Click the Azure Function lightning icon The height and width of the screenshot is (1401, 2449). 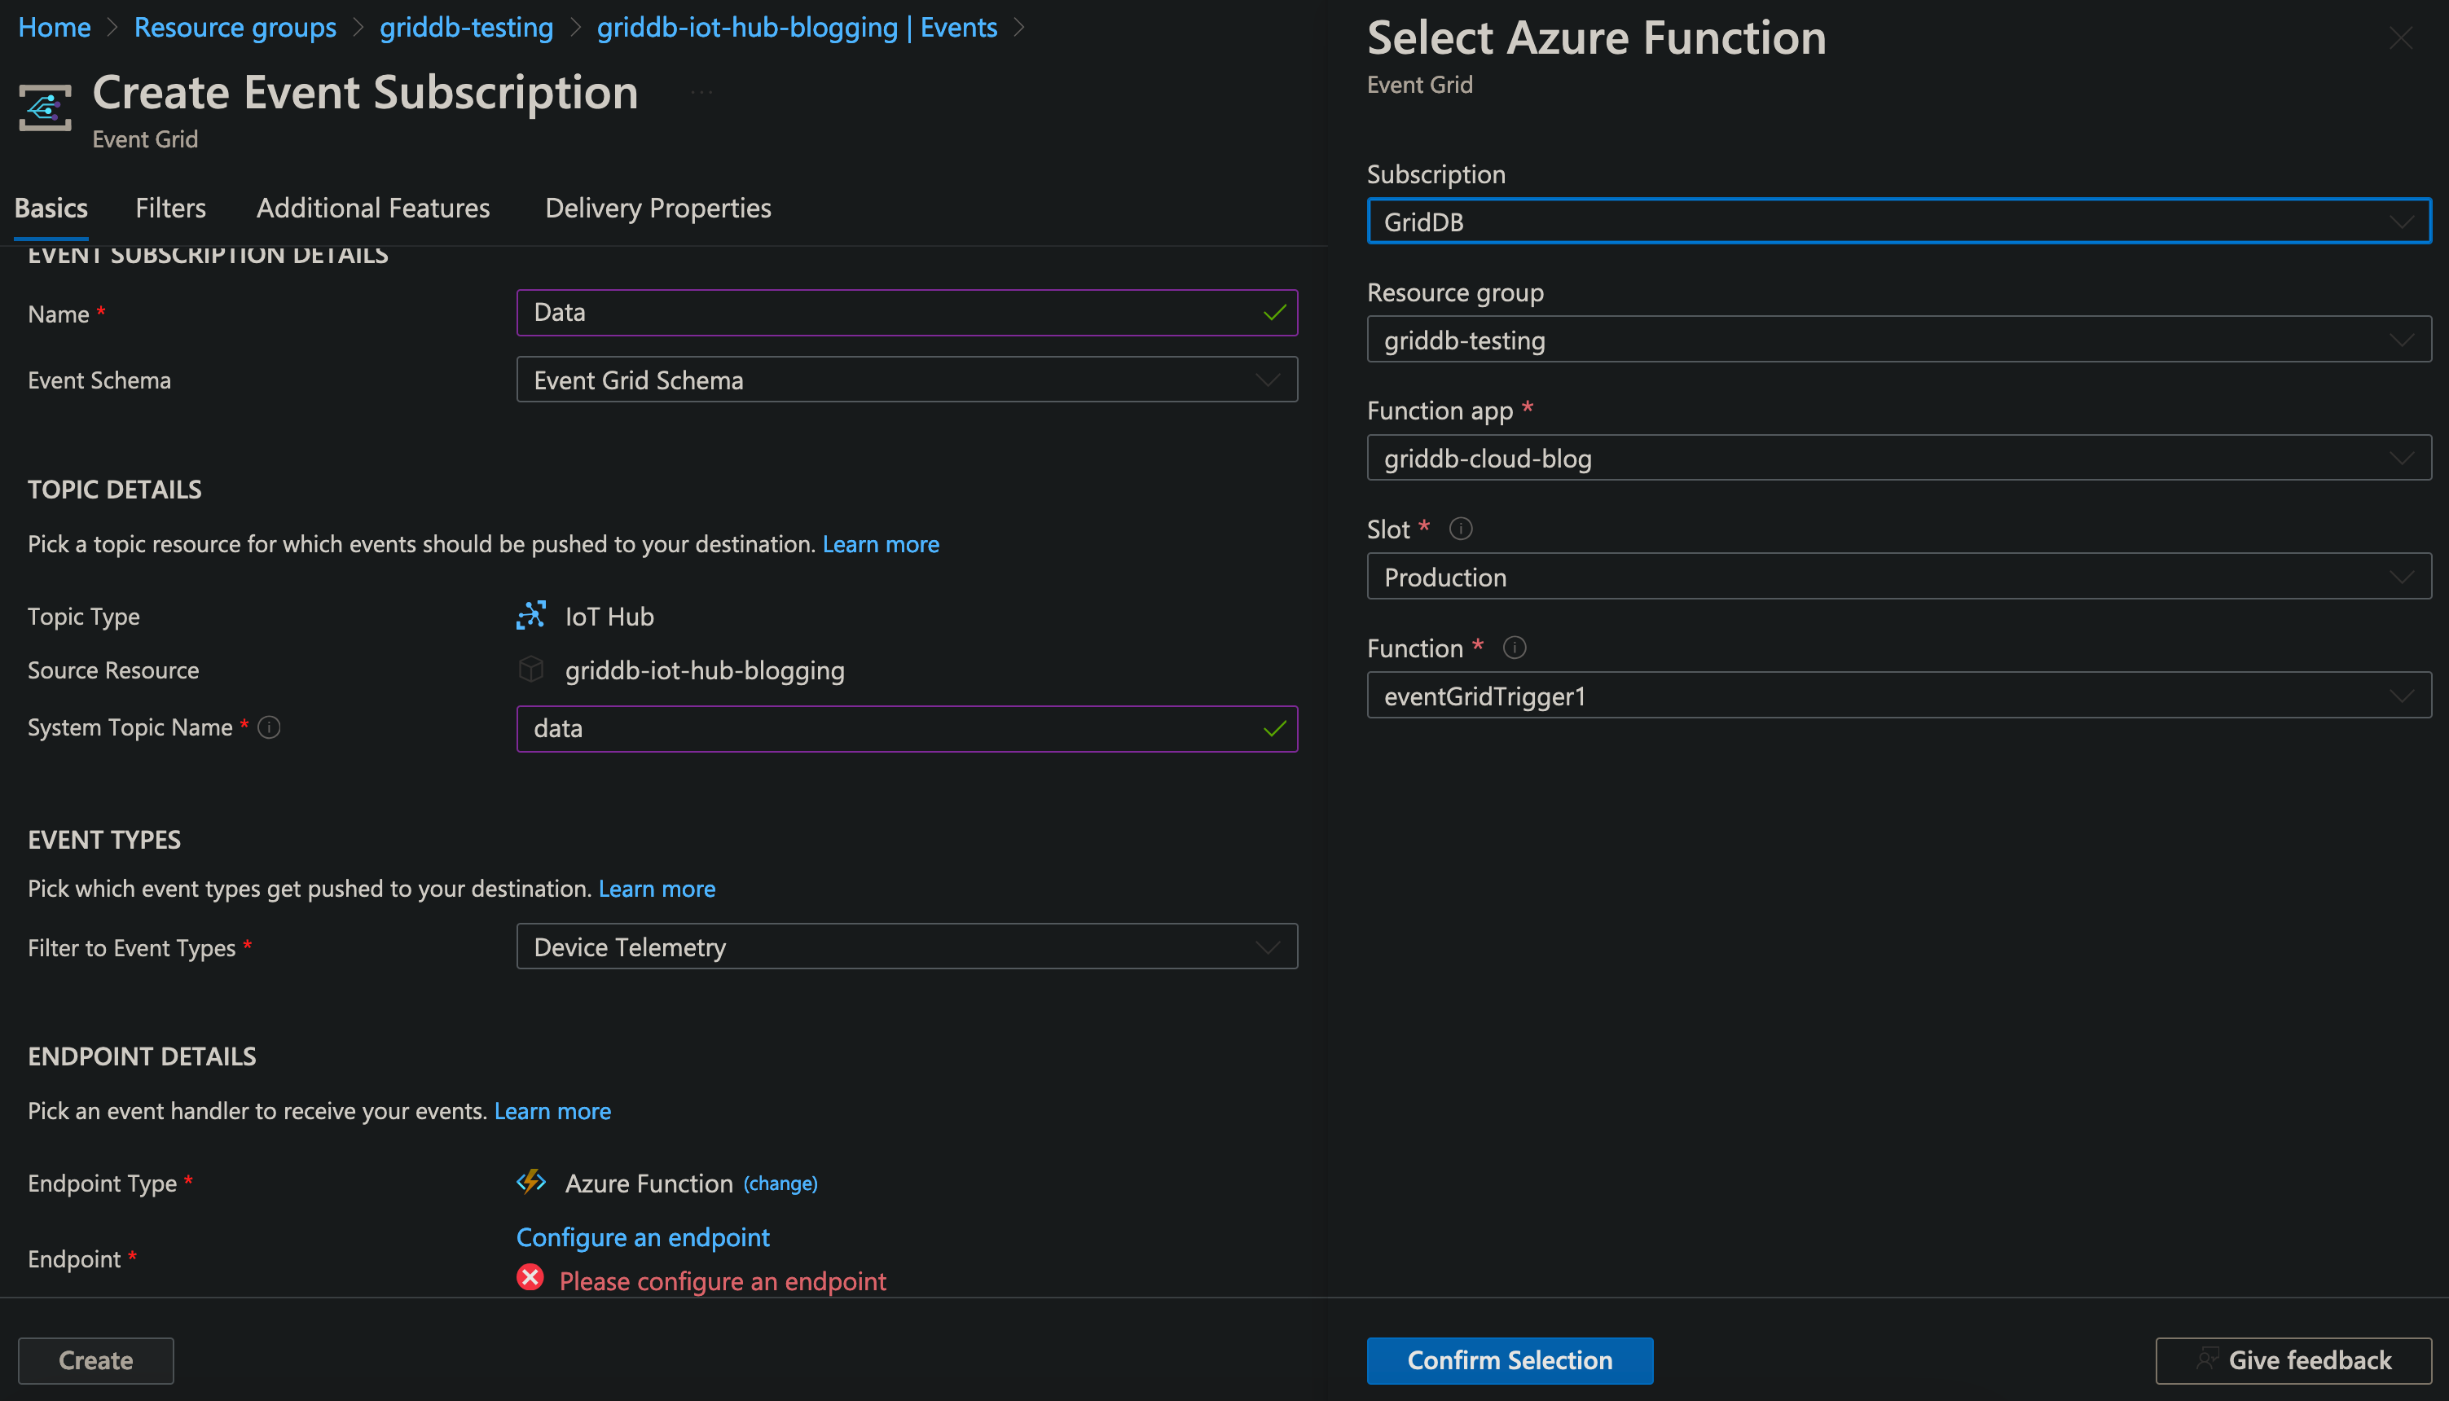531,1182
